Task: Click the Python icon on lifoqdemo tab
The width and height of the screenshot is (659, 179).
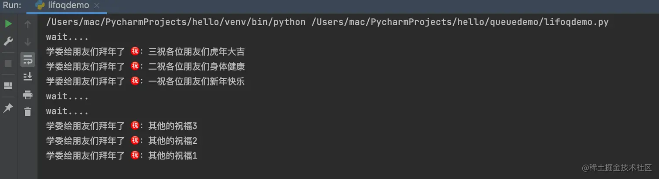Action: 40,6
